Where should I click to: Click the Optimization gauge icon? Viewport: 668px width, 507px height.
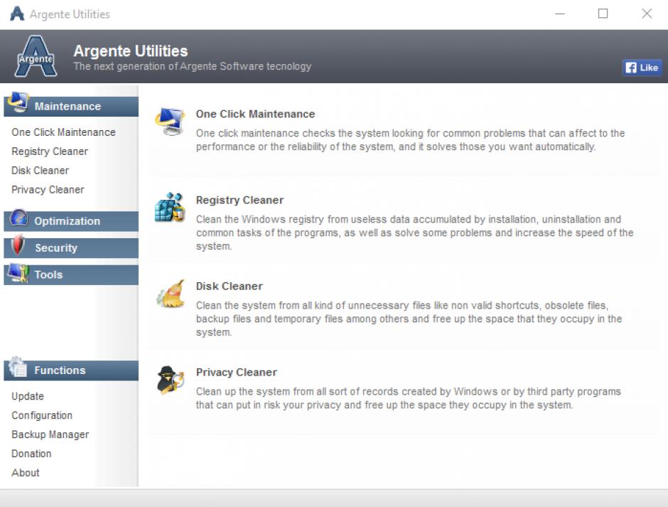tap(18, 218)
